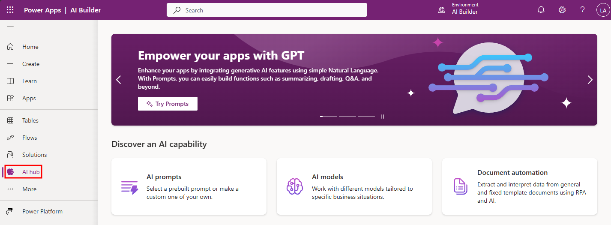The height and width of the screenshot is (225, 611).
Task: Click the AI hub brain icon
Action: [11, 172]
